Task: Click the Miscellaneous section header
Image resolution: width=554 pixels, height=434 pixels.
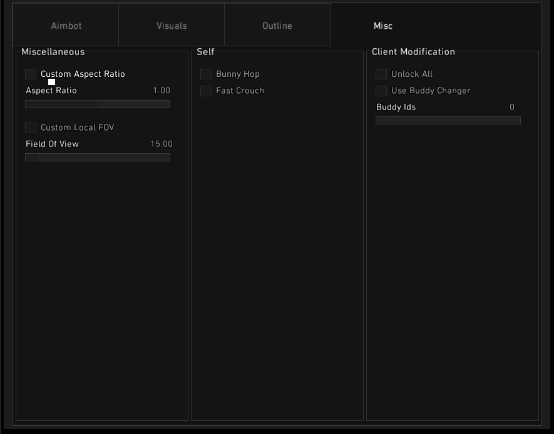Action: [53, 52]
